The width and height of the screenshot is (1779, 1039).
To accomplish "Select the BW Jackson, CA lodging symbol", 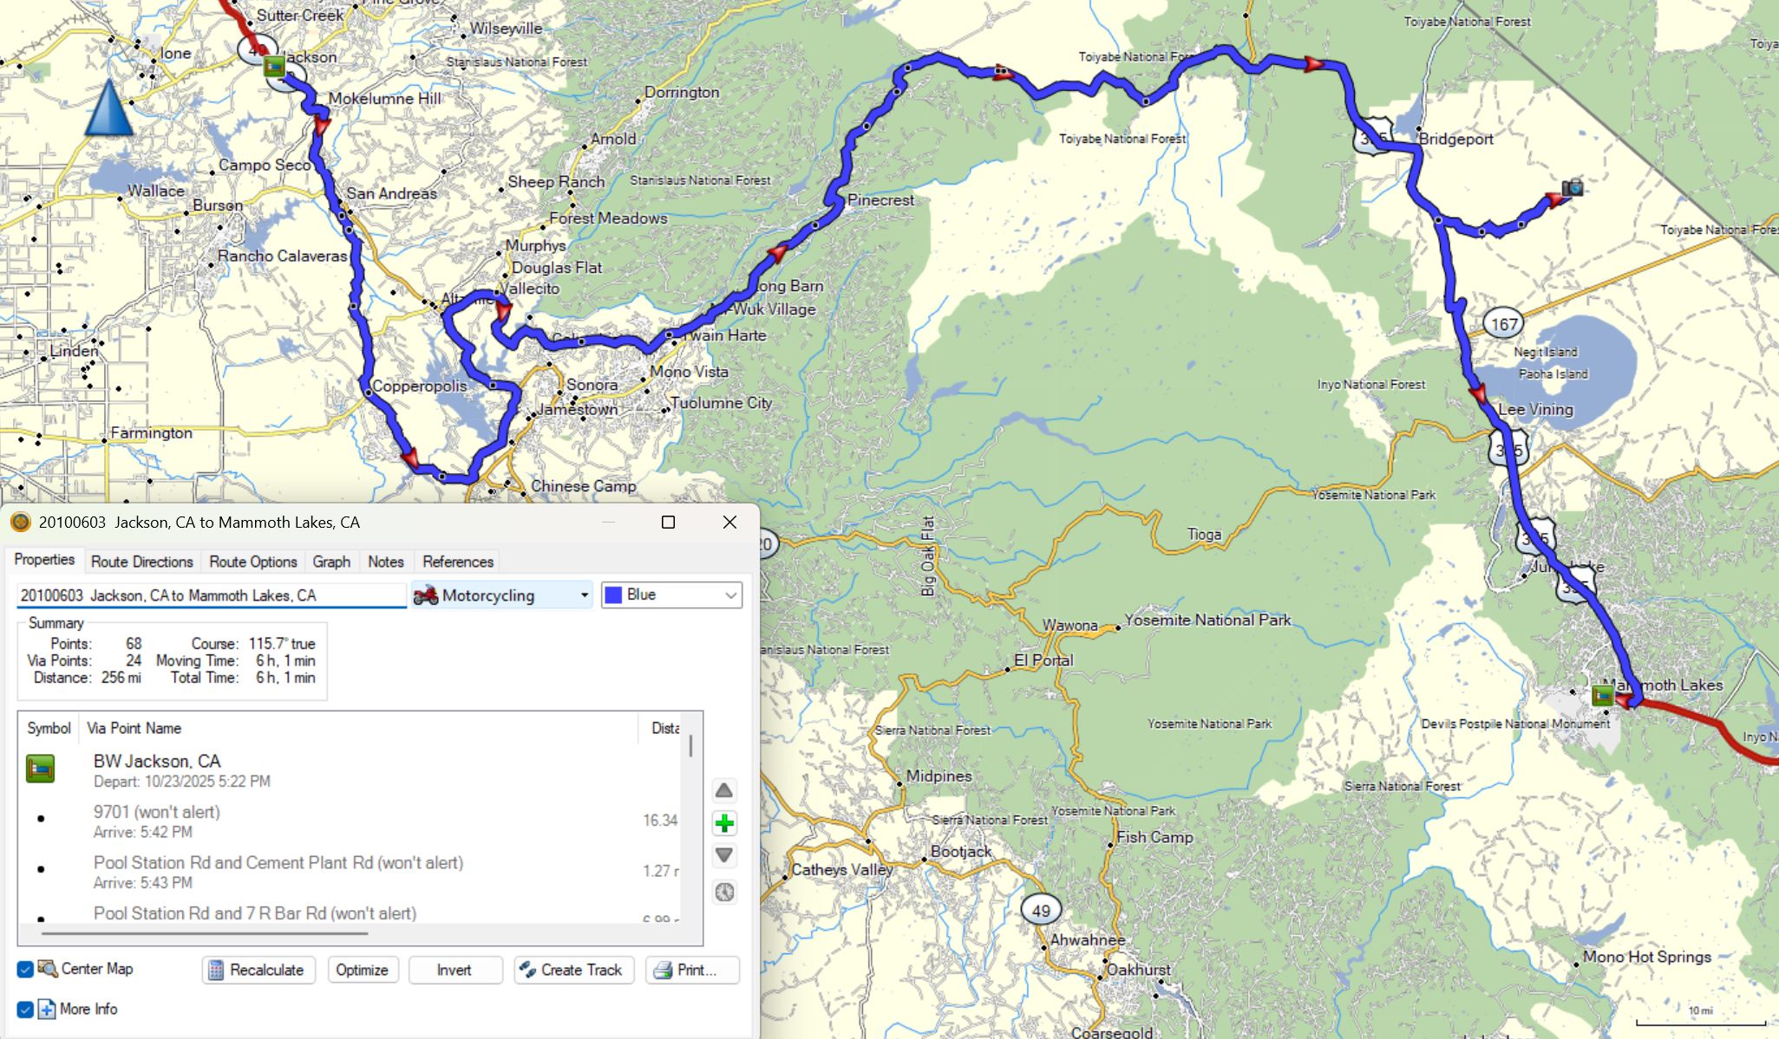I will pyautogui.click(x=40, y=769).
